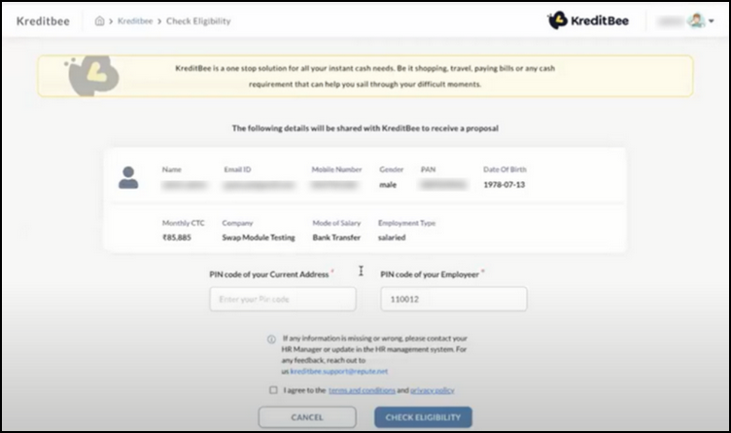Click the bee mascot banner icon
This screenshot has width=731, height=433.
pyautogui.click(x=93, y=75)
